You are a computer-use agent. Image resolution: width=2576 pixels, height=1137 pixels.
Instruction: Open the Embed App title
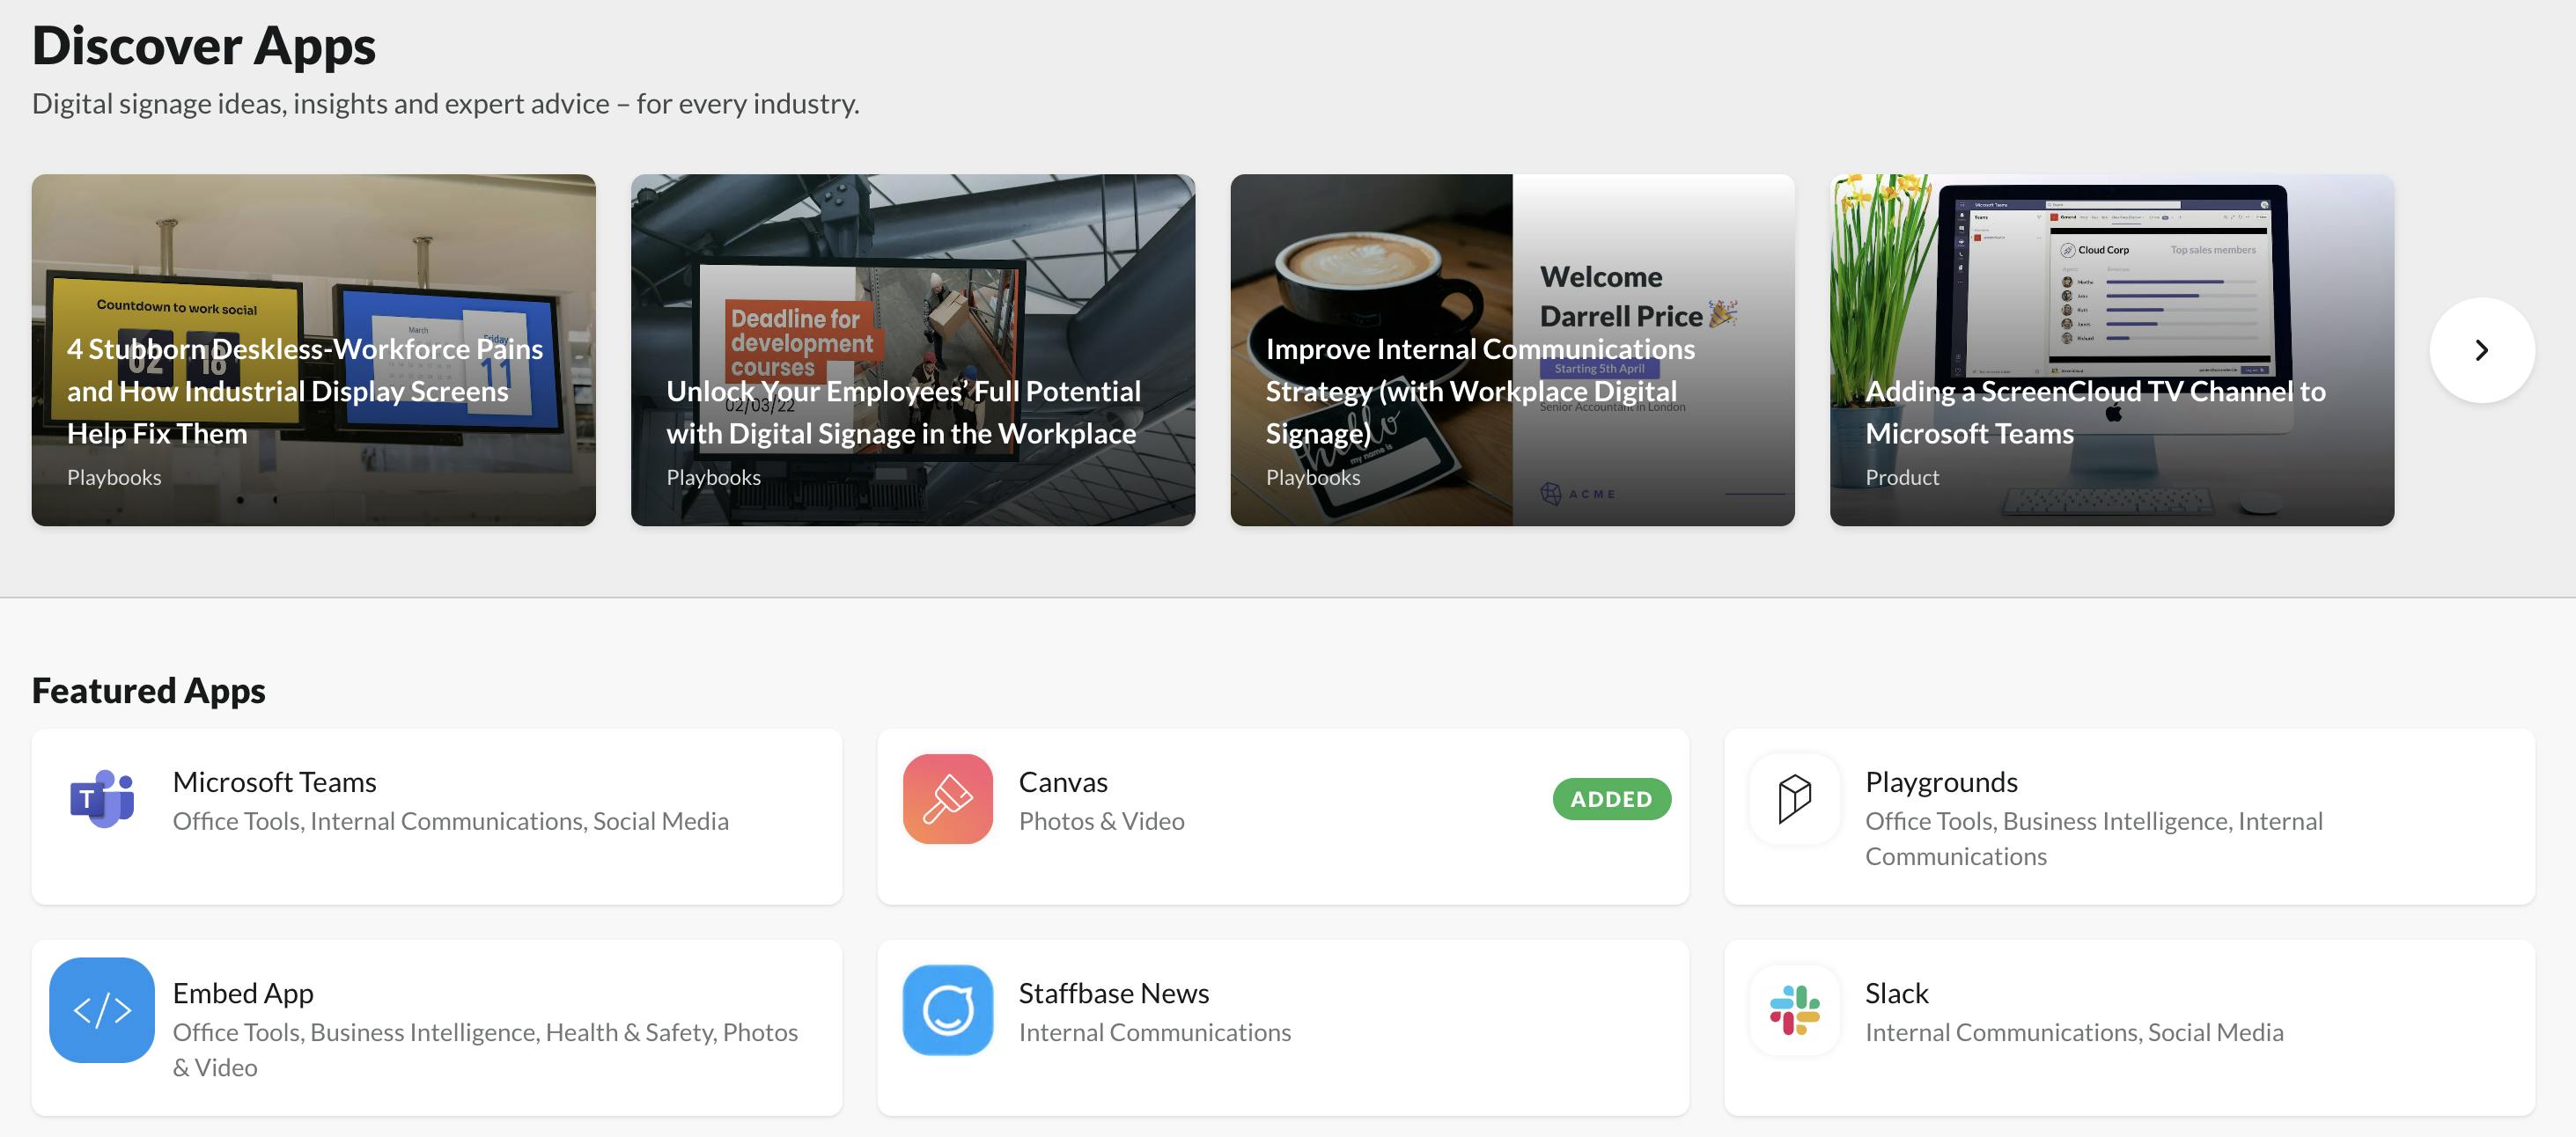(243, 993)
